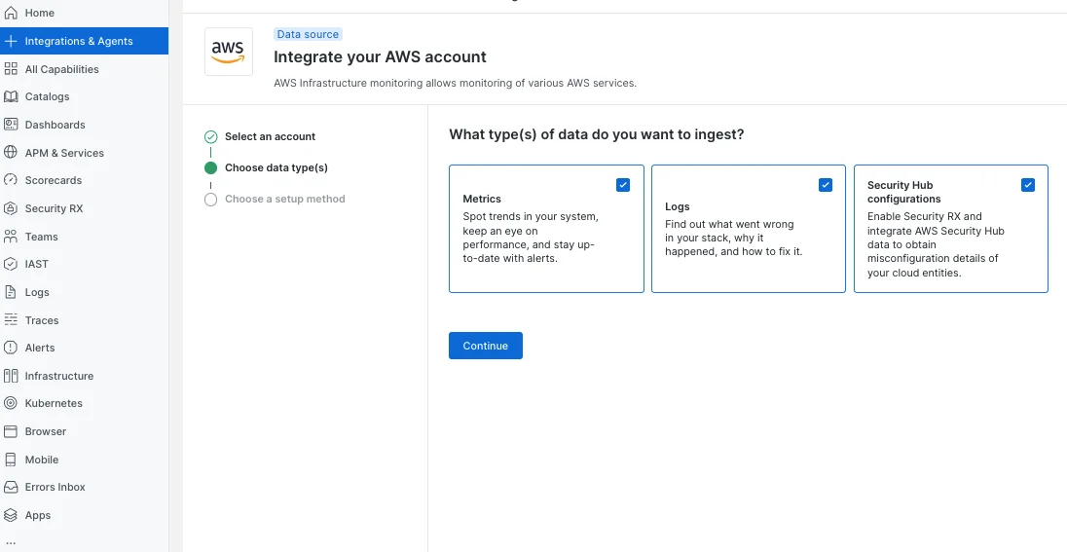This screenshot has height=552, width=1067.
Task: Open the Infrastructure sidebar link
Action: tap(59, 376)
